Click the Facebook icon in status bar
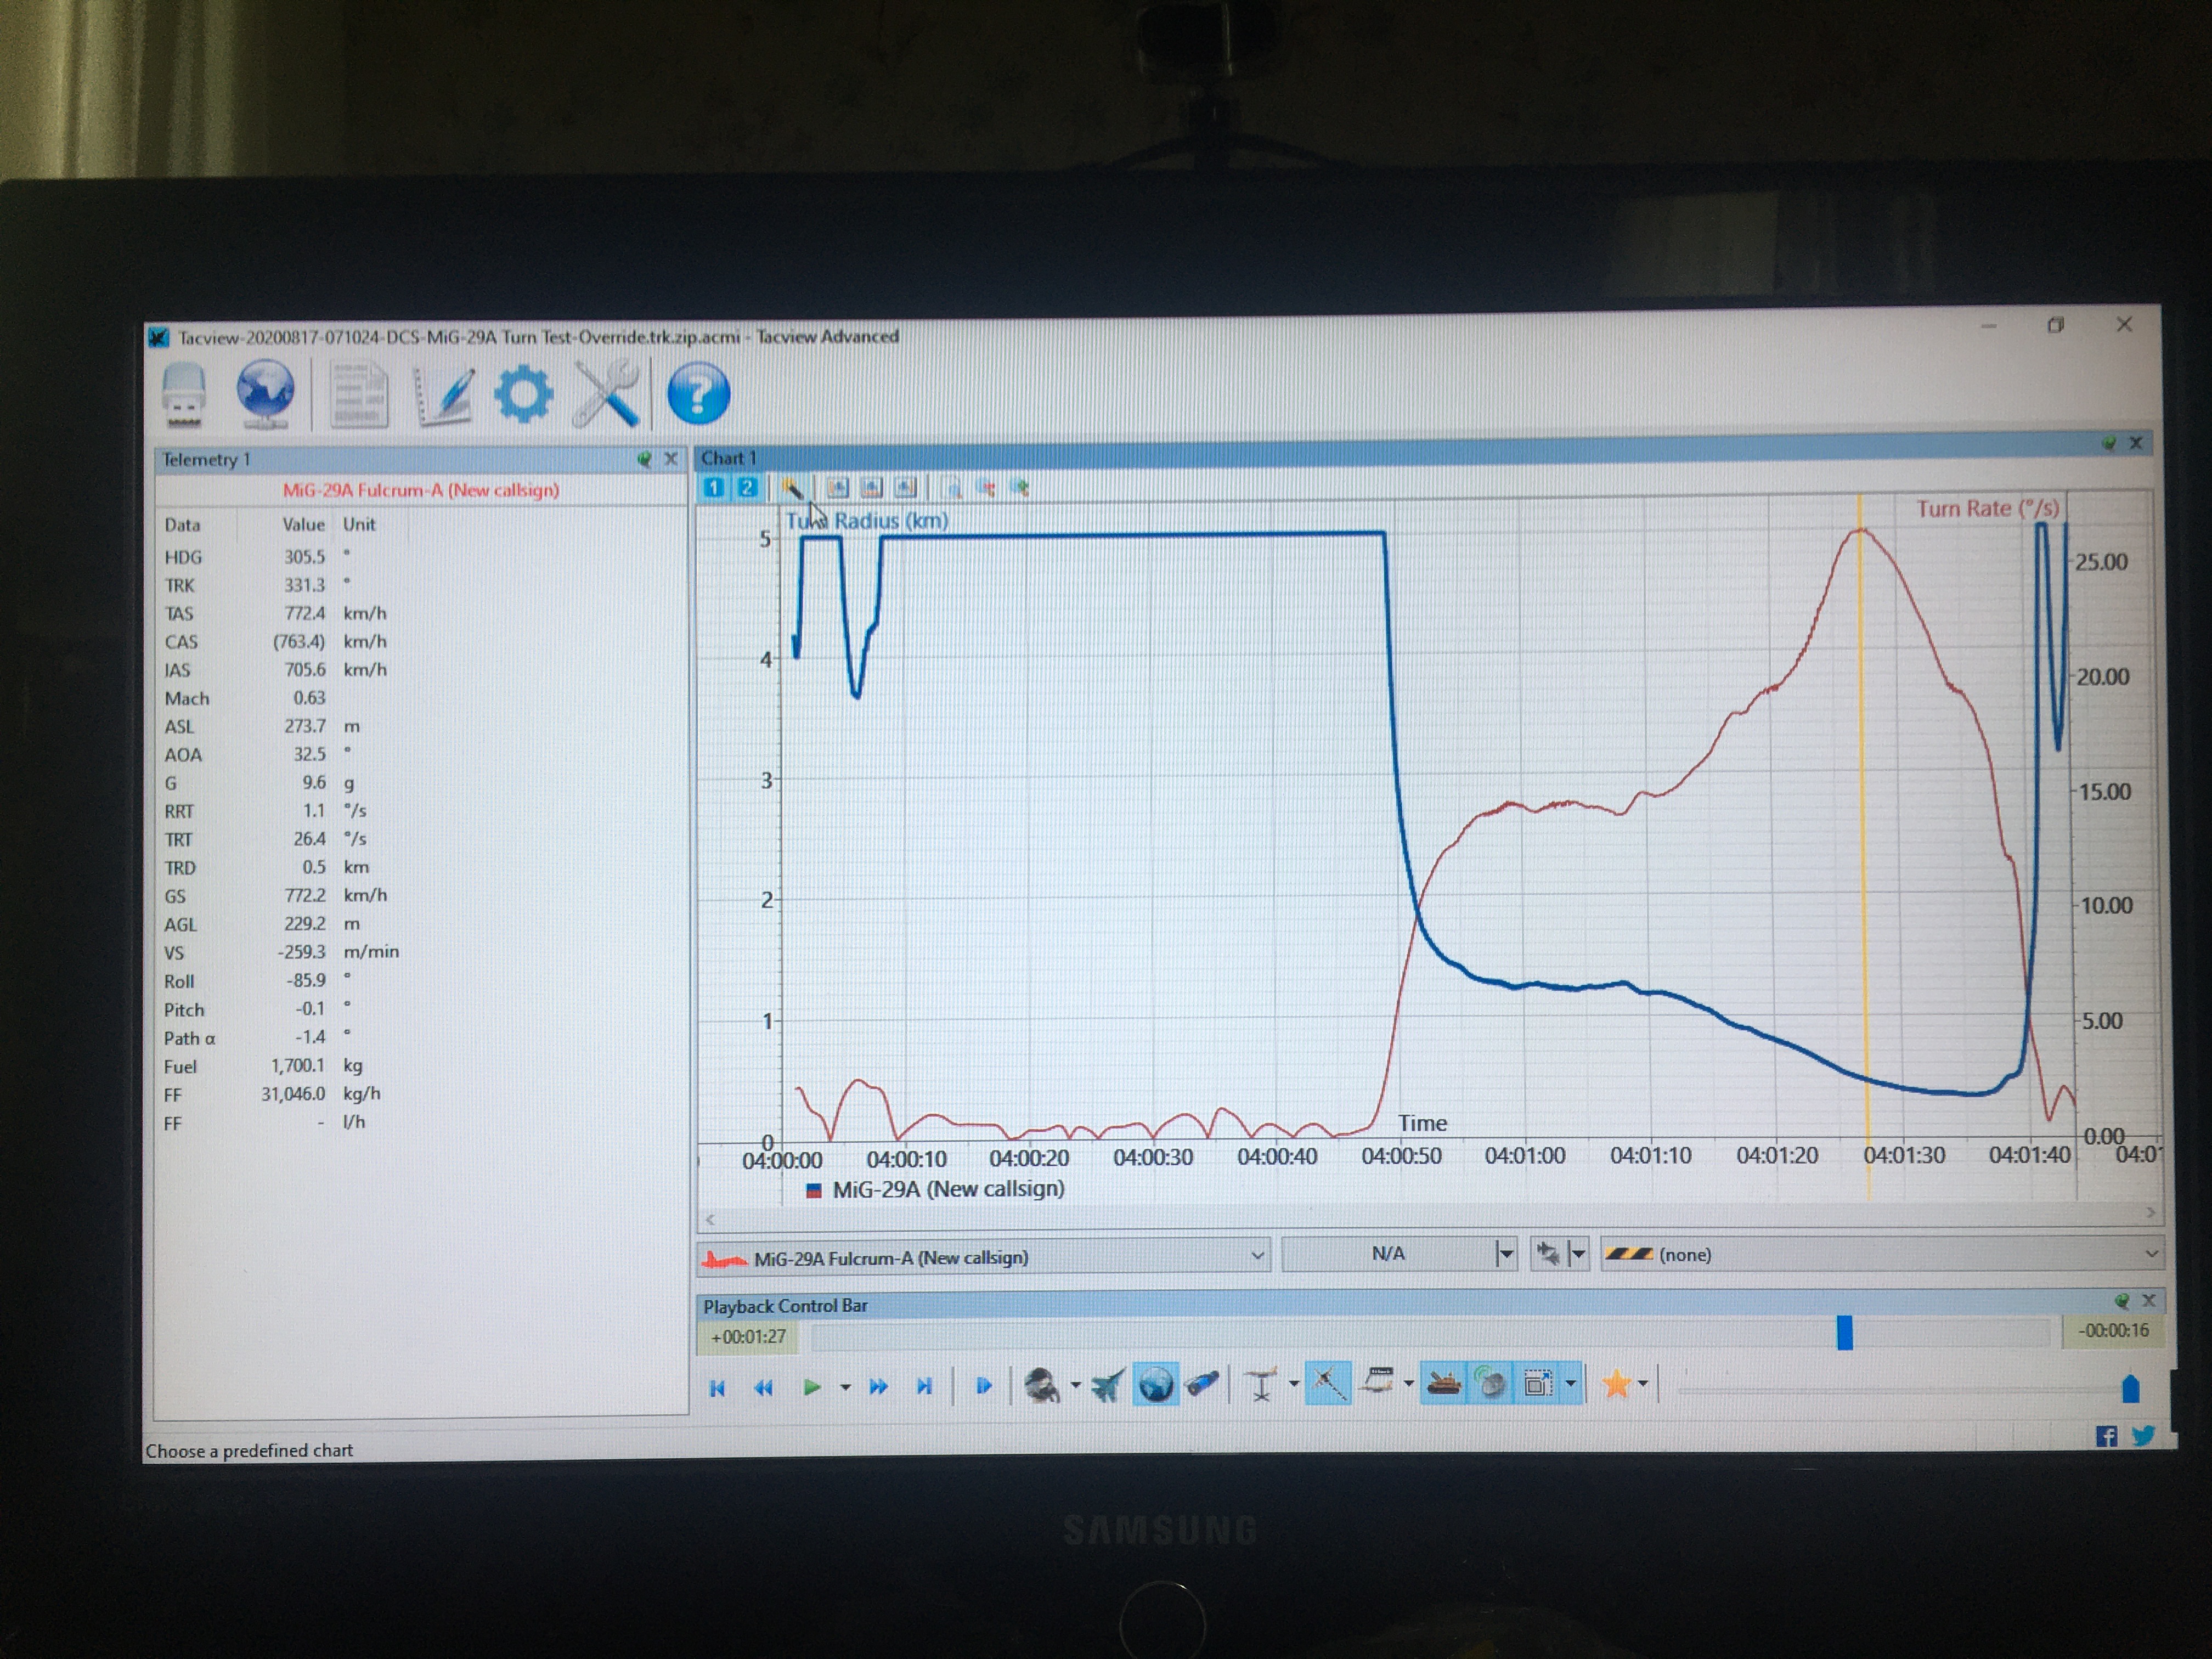 point(2106,1436)
